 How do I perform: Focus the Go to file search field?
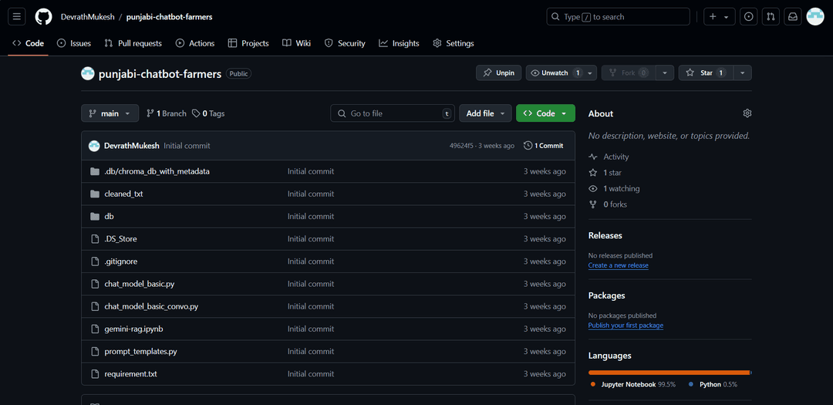[393, 113]
